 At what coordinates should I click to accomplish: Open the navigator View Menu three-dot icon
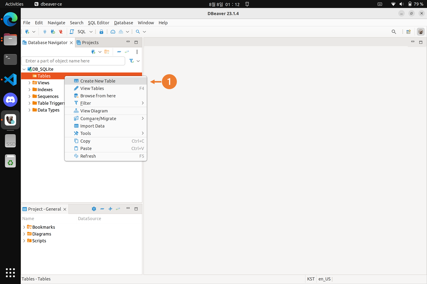click(x=137, y=52)
